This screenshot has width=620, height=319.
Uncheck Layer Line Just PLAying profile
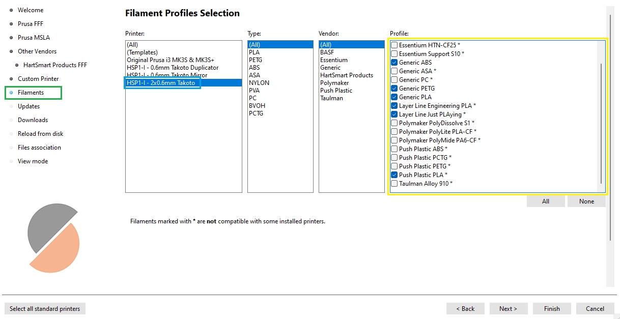[x=394, y=114]
